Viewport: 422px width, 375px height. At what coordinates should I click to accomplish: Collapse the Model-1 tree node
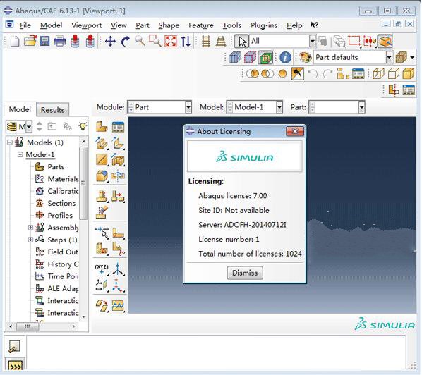[20, 154]
